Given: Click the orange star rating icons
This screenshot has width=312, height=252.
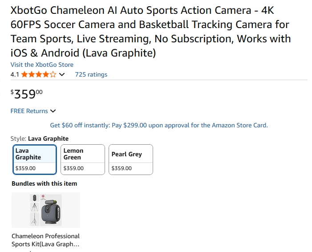Looking at the screenshot, I should click(39, 75).
